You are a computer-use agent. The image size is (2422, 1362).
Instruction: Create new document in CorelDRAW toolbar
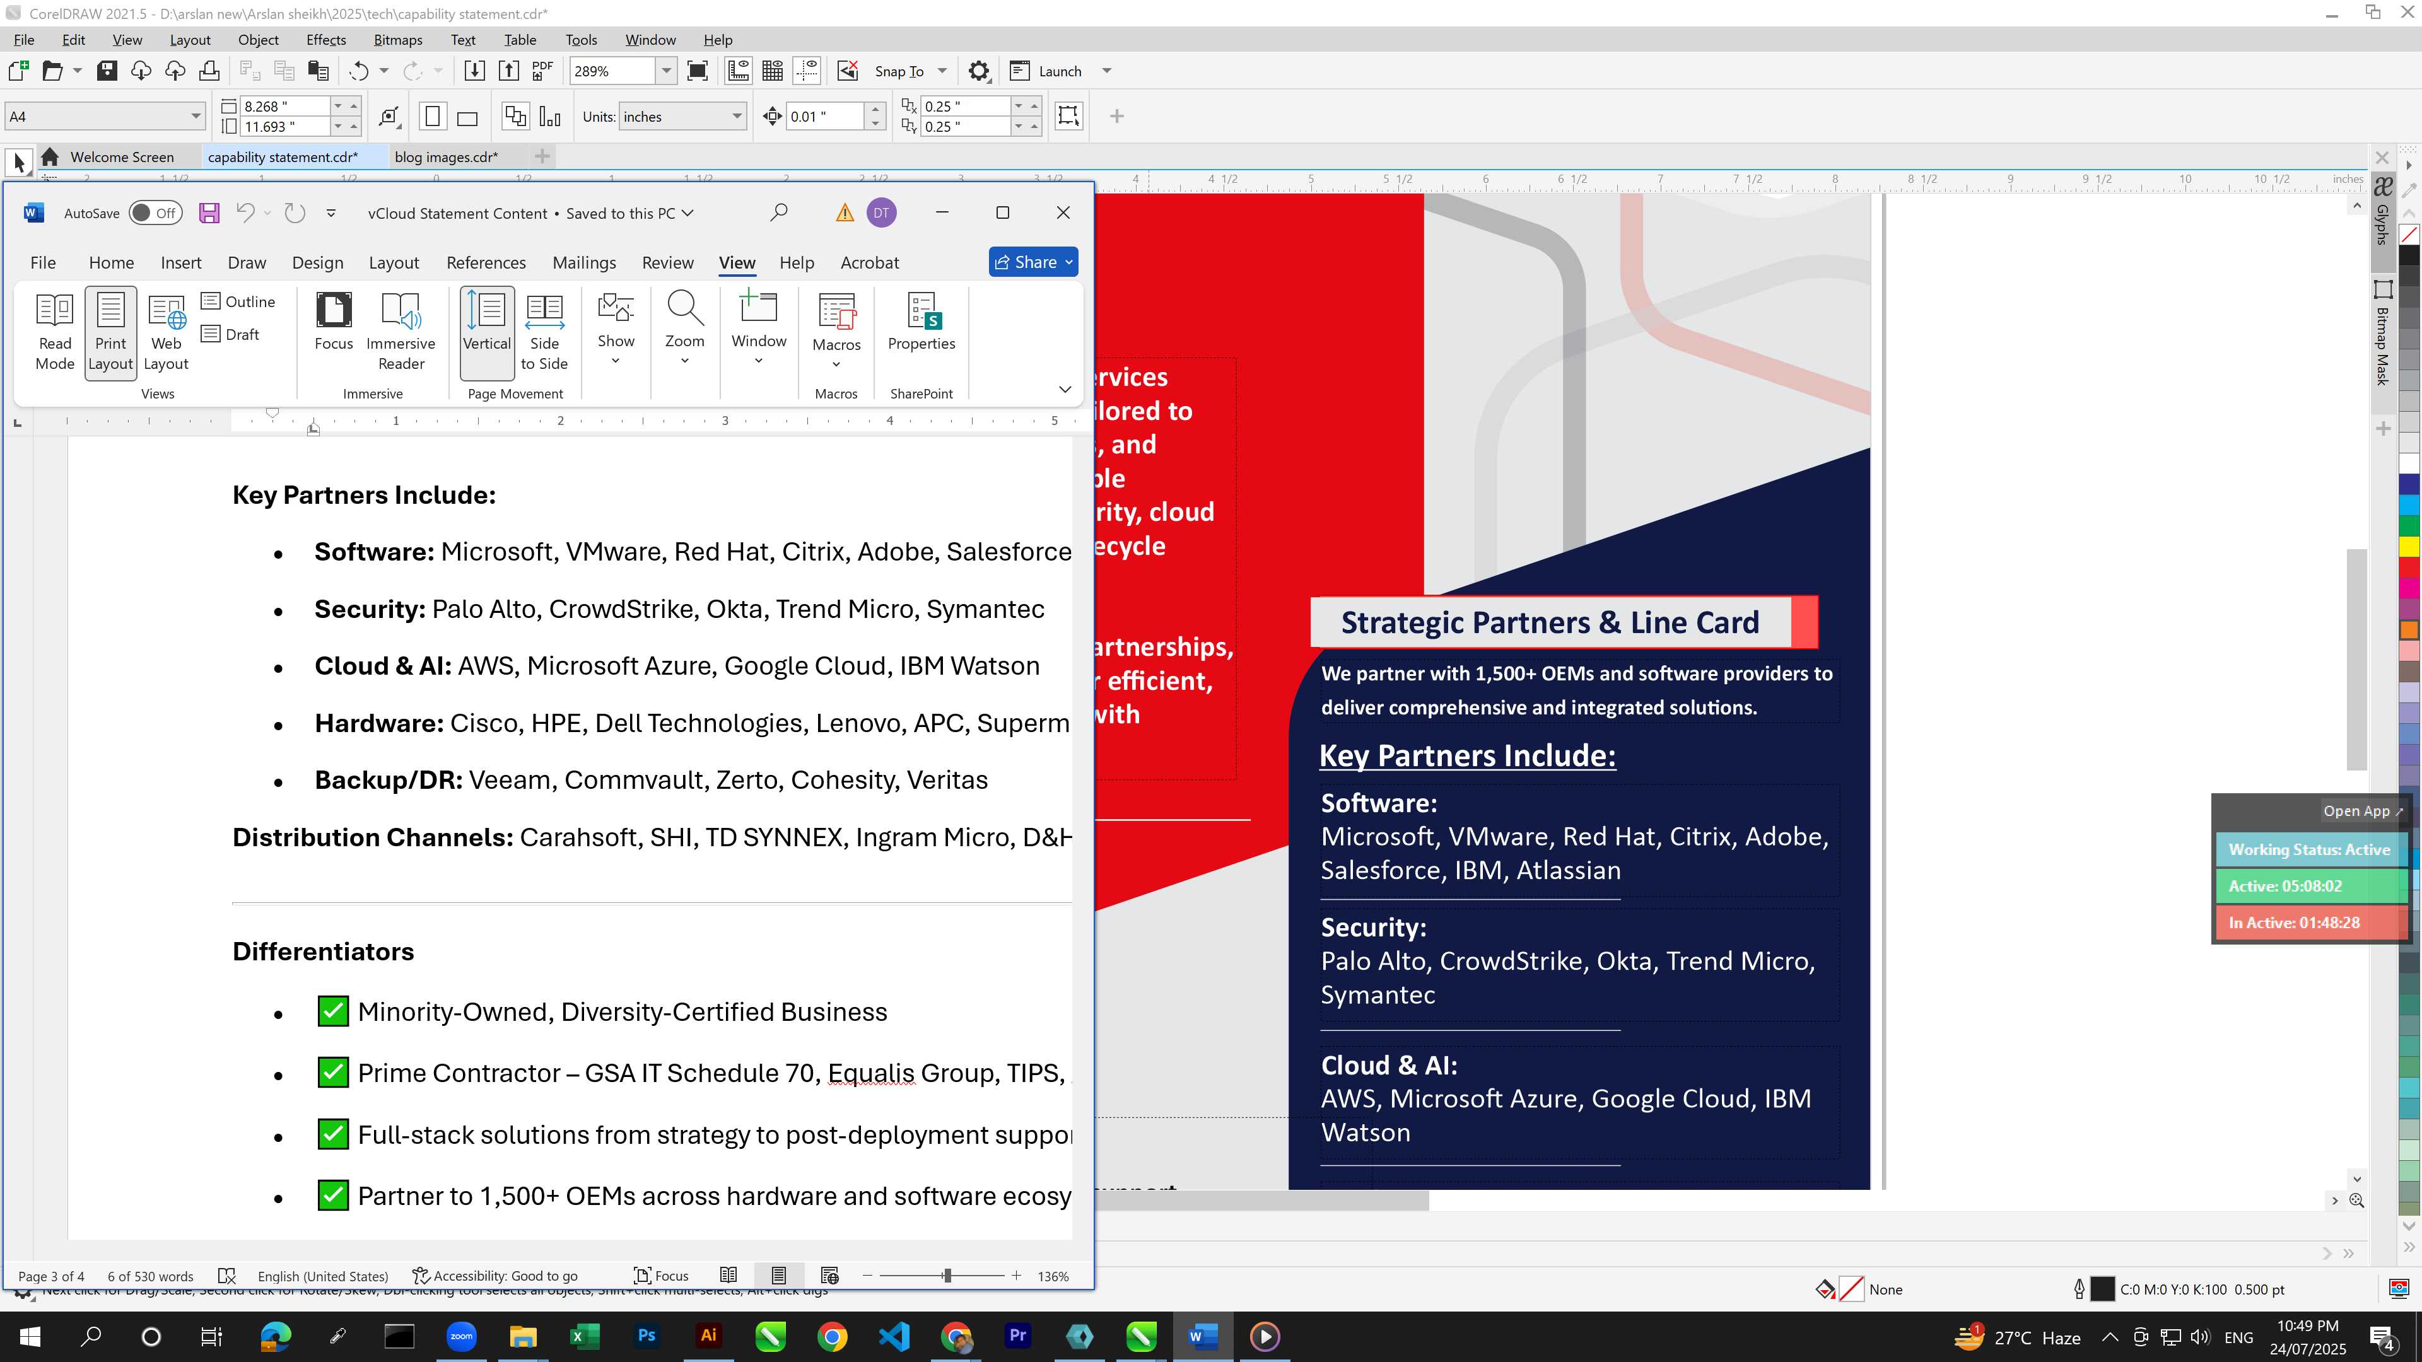click(18, 71)
